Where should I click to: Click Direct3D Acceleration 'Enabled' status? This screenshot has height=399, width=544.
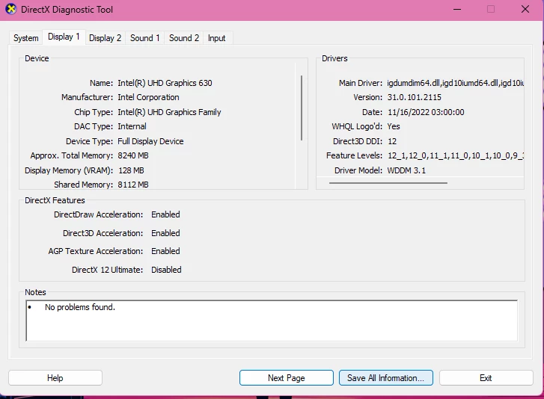(165, 233)
